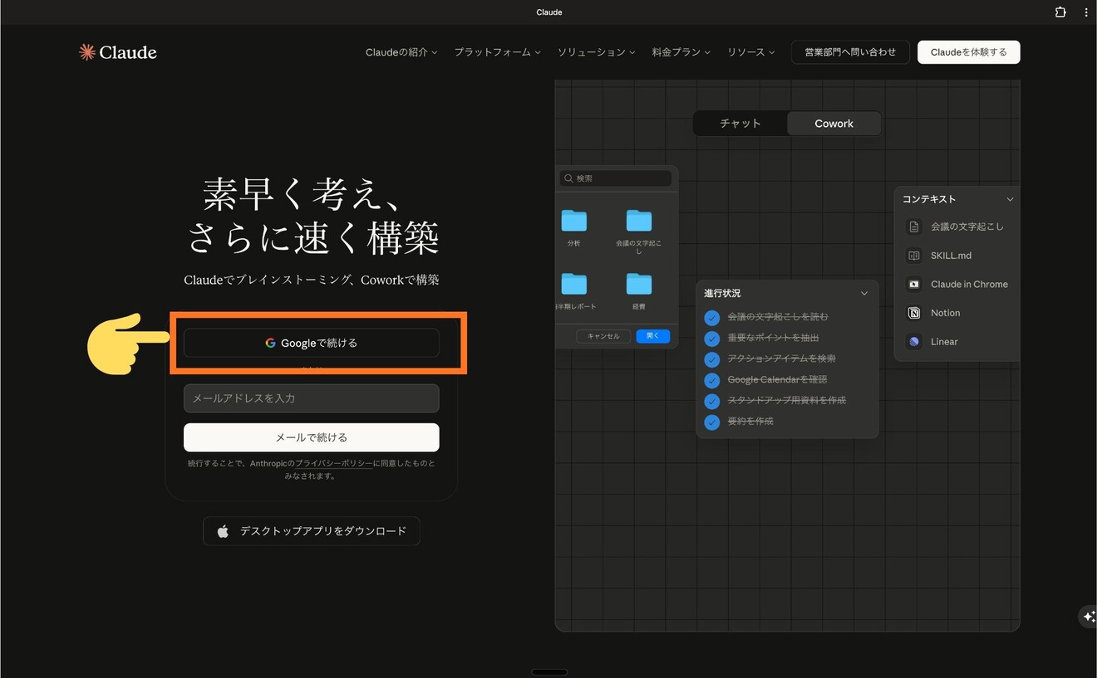Open the 分析 folder
Viewport: 1097px width, 678px height.
coord(573,221)
